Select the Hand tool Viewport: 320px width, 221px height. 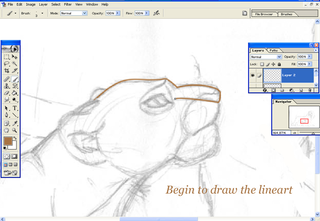7,130
